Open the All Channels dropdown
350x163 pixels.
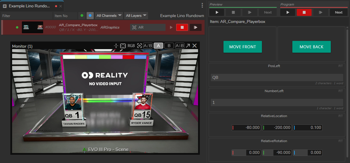(109, 16)
